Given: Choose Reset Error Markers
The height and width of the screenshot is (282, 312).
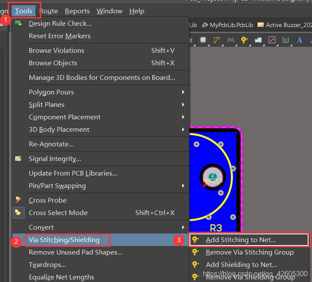Looking at the screenshot, I should click(x=100, y=36).
